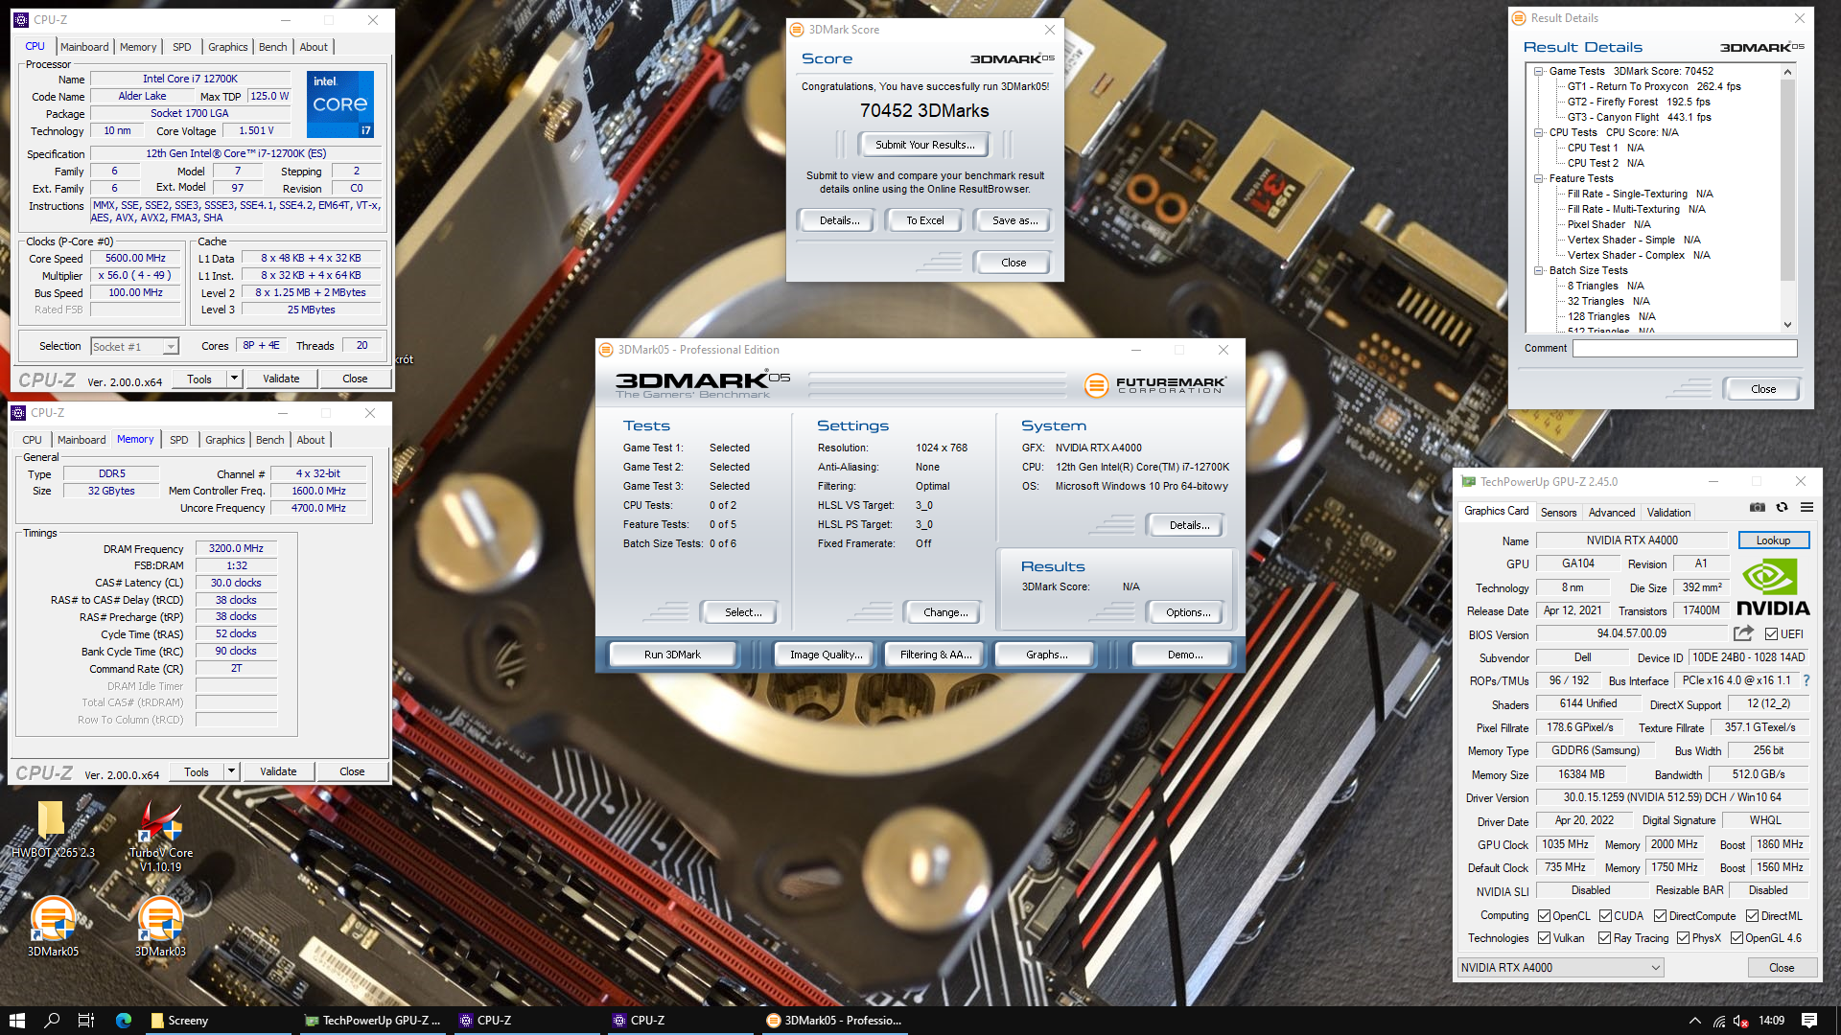This screenshot has height=1035, width=1841.
Task: Take a screenshot with GPU-Z camera icon
Action: coord(1757,508)
